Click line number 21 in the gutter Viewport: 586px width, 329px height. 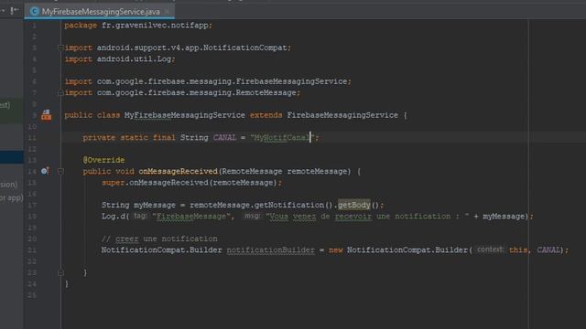(32, 249)
